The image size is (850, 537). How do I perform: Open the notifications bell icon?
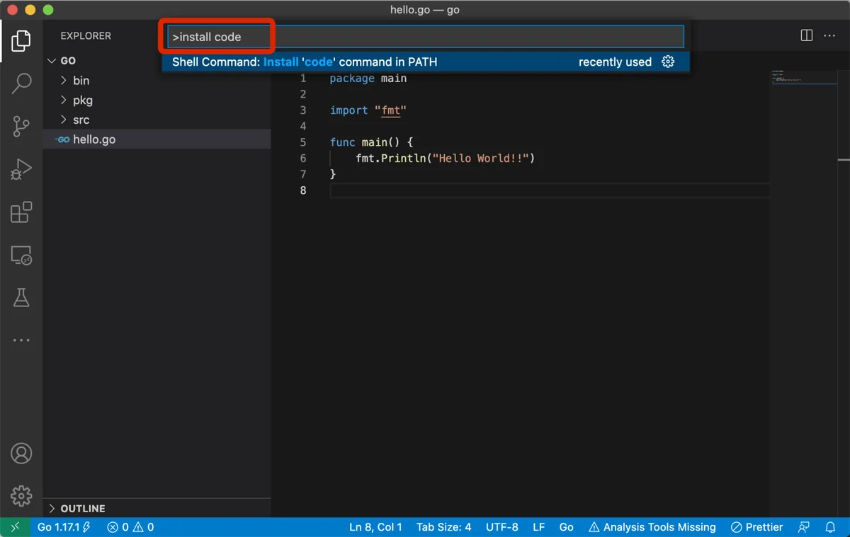(831, 527)
